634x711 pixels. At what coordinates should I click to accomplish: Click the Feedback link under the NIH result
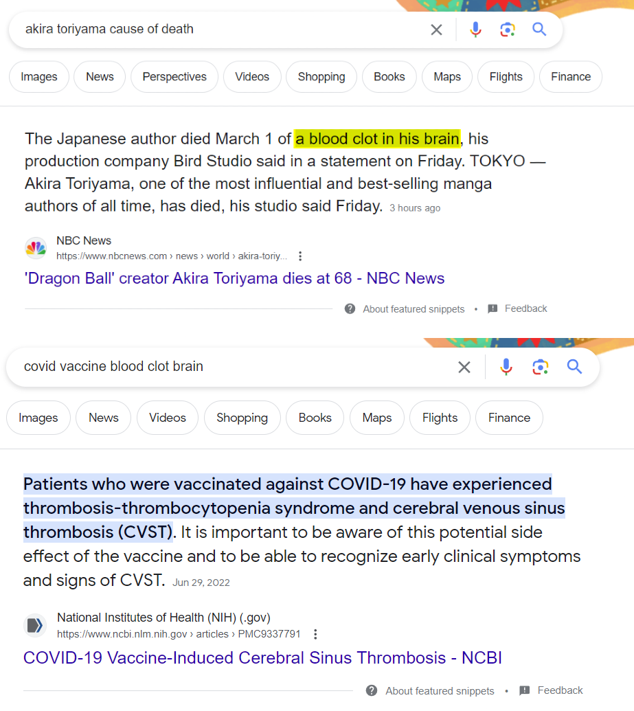pos(560,690)
